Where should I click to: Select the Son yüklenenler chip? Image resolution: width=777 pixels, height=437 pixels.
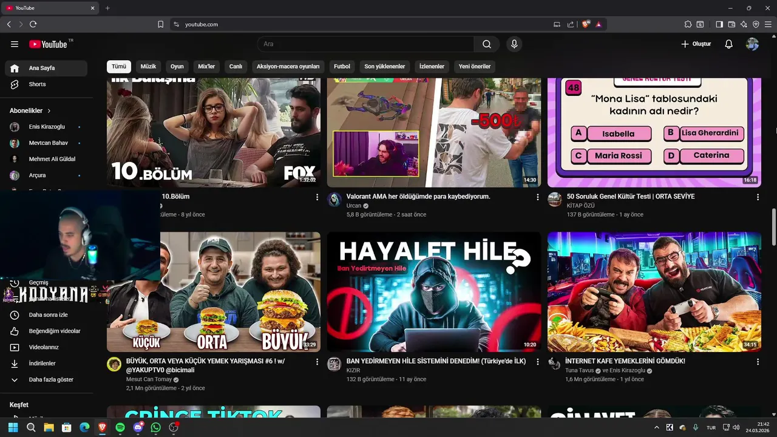pyautogui.click(x=385, y=66)
